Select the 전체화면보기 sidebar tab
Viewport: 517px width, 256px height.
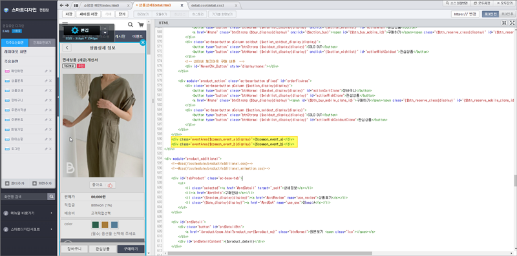(x=42, y=43)
